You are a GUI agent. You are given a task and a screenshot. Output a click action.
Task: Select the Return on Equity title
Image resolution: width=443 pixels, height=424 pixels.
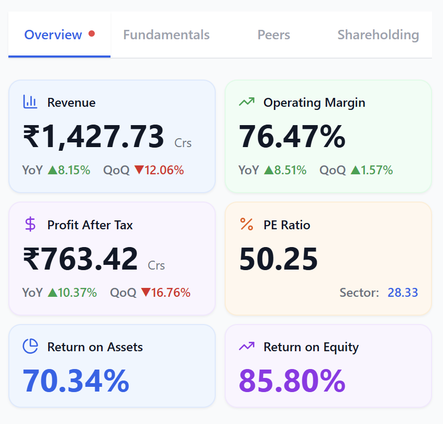(311, 347)
